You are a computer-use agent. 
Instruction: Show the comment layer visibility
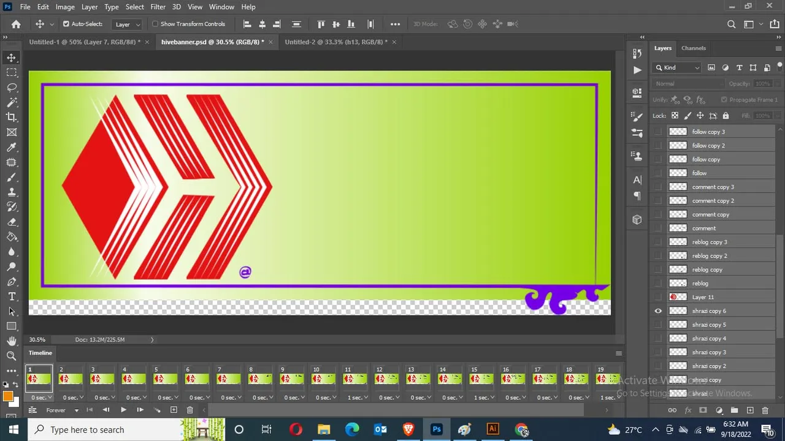(x=658, y=228)
